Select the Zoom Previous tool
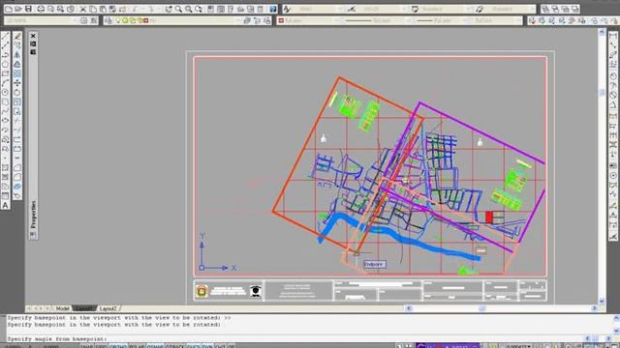Viewport: 620px width, 348px height. coord(199,9)
